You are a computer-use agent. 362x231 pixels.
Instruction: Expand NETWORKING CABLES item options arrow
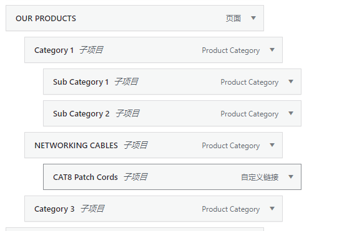(272, 145)
